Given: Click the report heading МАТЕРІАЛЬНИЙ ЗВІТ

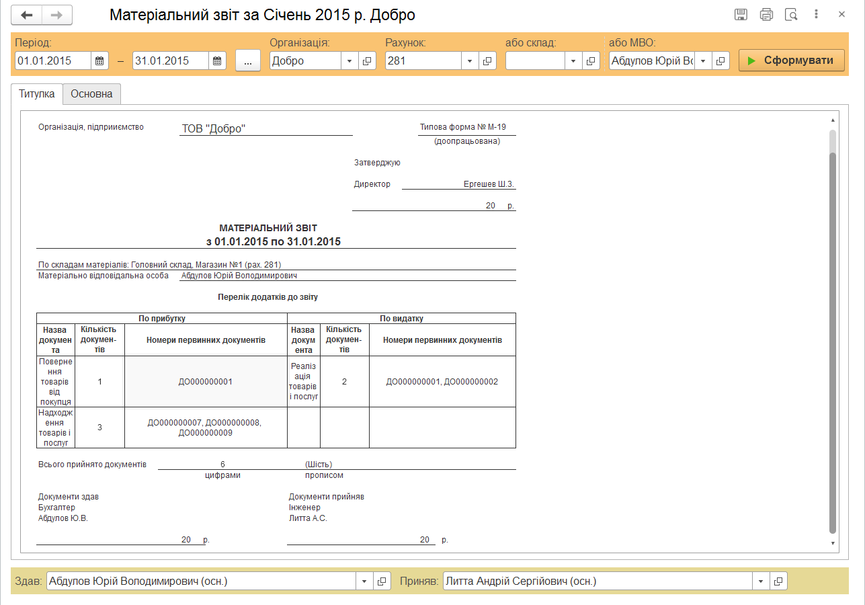Looking at the screenshot, I should click(x=268, y=229).
